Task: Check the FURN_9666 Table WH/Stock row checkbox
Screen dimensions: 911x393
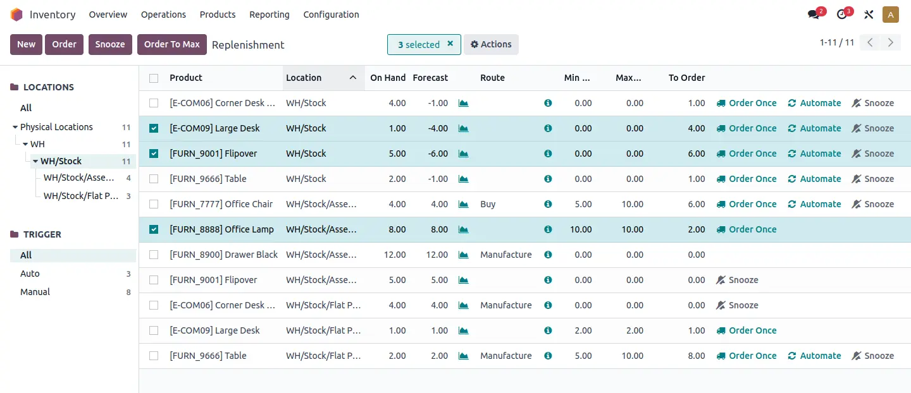Action: tap(154, 179)
